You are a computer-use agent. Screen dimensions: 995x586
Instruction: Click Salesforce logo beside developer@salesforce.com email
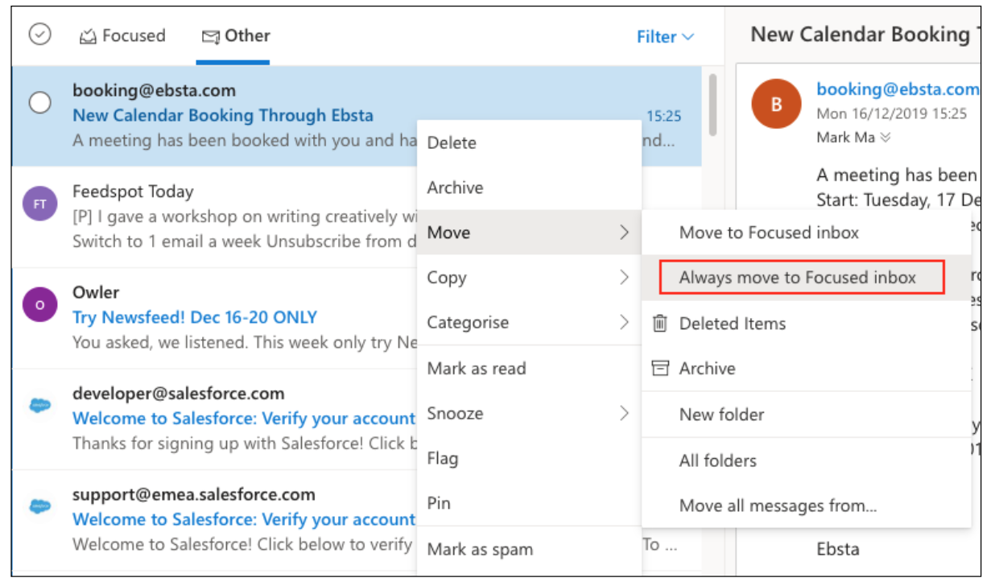[40, 406]
